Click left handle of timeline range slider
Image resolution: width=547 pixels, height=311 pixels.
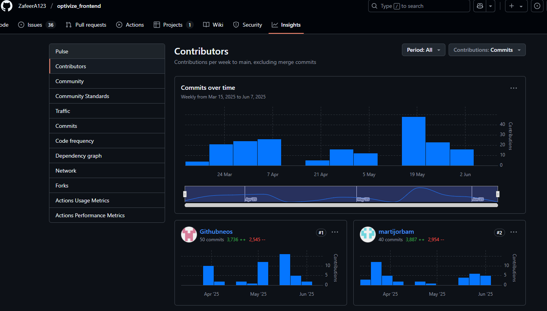pos(185,194)
